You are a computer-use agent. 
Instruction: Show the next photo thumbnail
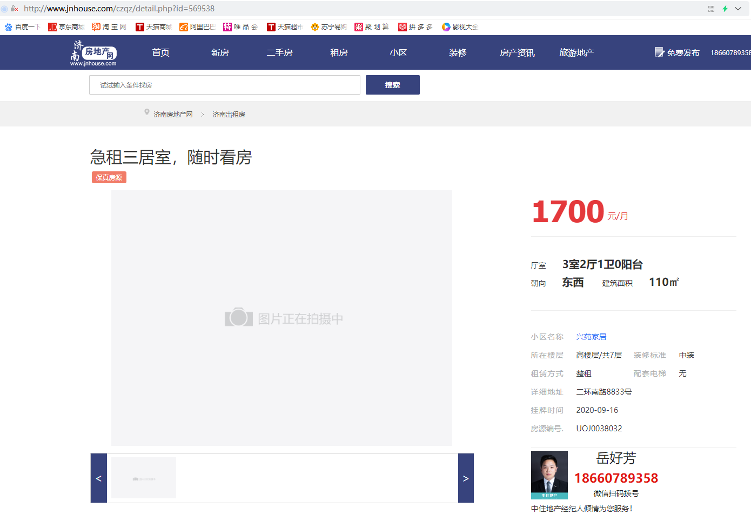pos(466,478)
